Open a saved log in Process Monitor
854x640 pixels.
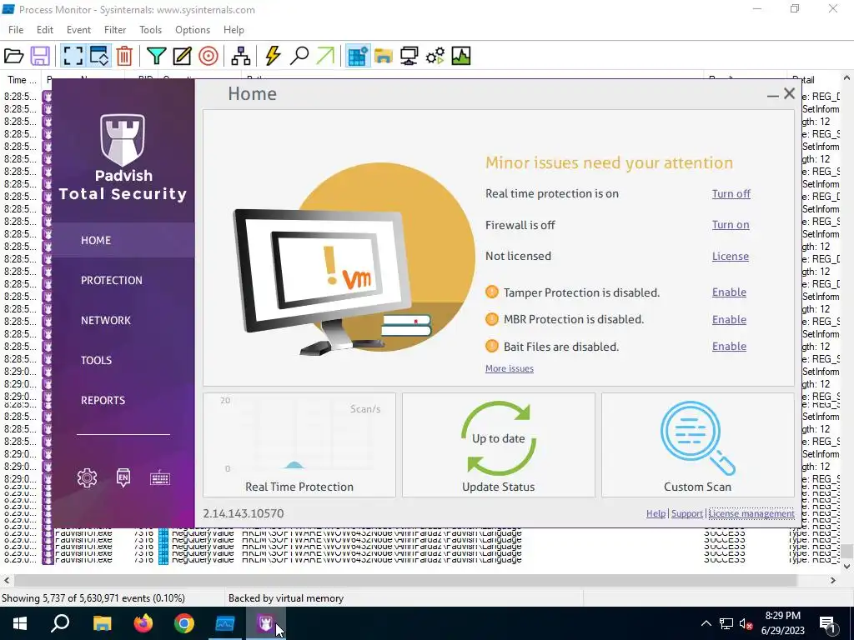pos(13,56)
